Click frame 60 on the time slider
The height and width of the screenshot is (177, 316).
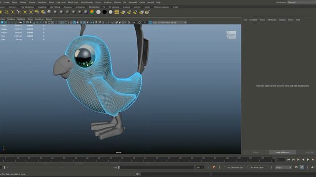click(134, 159)
